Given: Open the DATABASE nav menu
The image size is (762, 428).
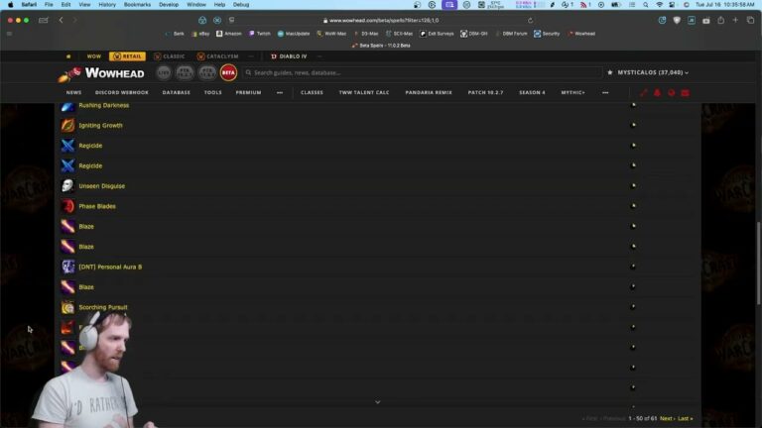Looking at the screenshot, I should 177,92.
